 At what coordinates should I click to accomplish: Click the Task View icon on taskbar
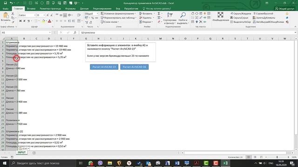click(81, 163)
